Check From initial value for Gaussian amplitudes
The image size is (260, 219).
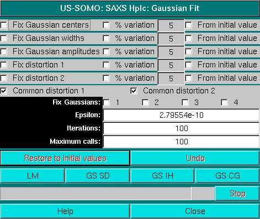[x=189, y=51]
